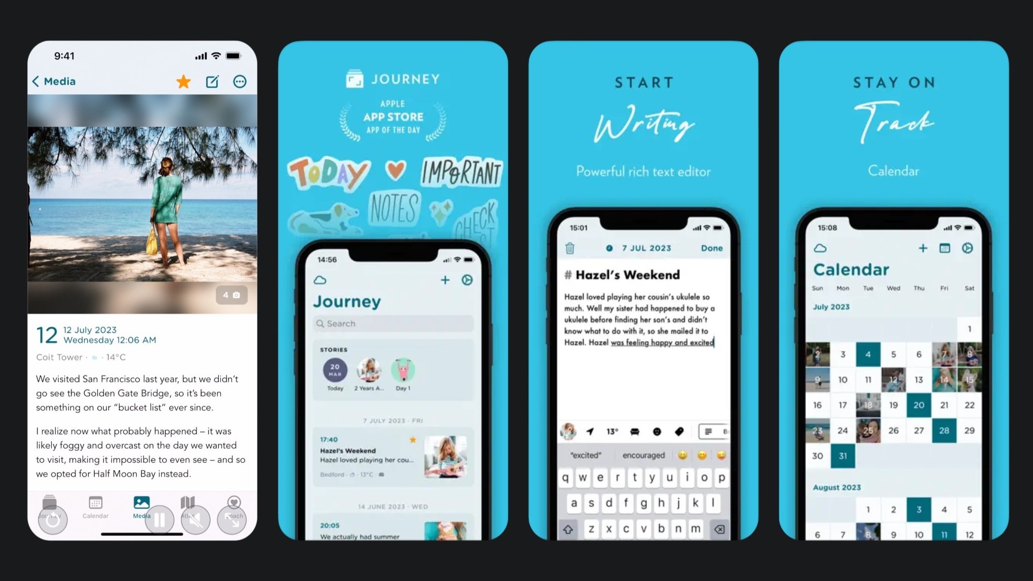Tap Done button in text editor

pyautogui.click(x=712, y=248)
